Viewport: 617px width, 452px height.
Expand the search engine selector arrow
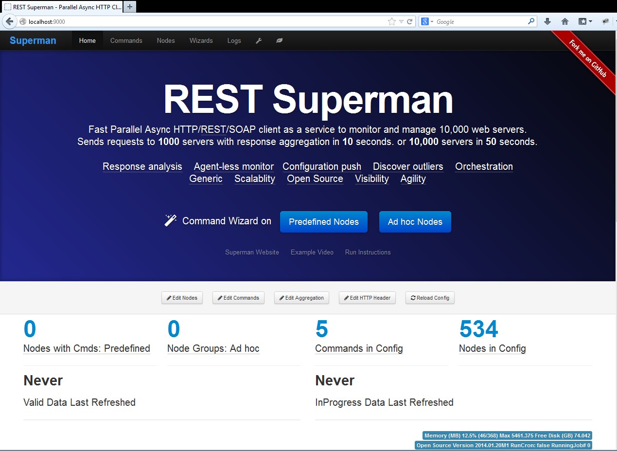[x=432, y=22]
